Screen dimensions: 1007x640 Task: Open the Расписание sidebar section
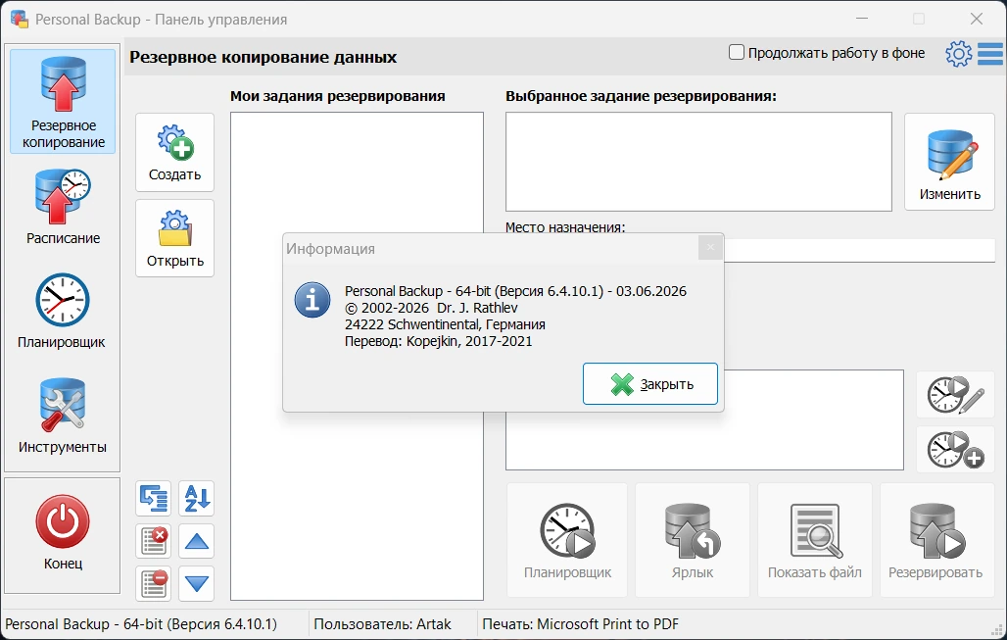click(x=63, y=207)
